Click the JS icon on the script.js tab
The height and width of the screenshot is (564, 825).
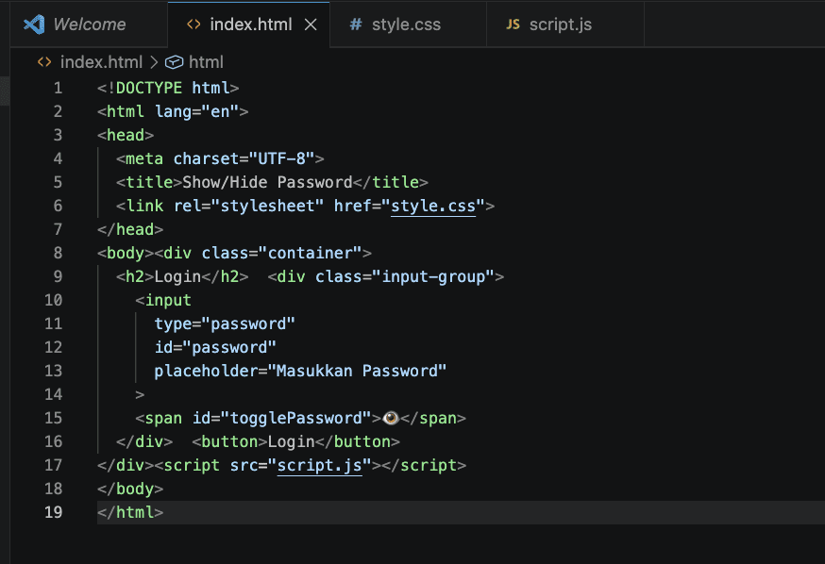point(513,25)
